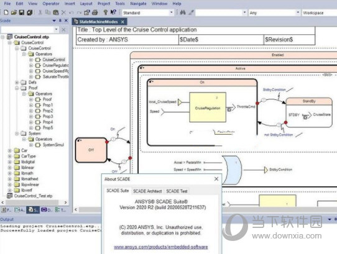Click the Save diskette icon
The image size is (337, 254).
point(22,12)
